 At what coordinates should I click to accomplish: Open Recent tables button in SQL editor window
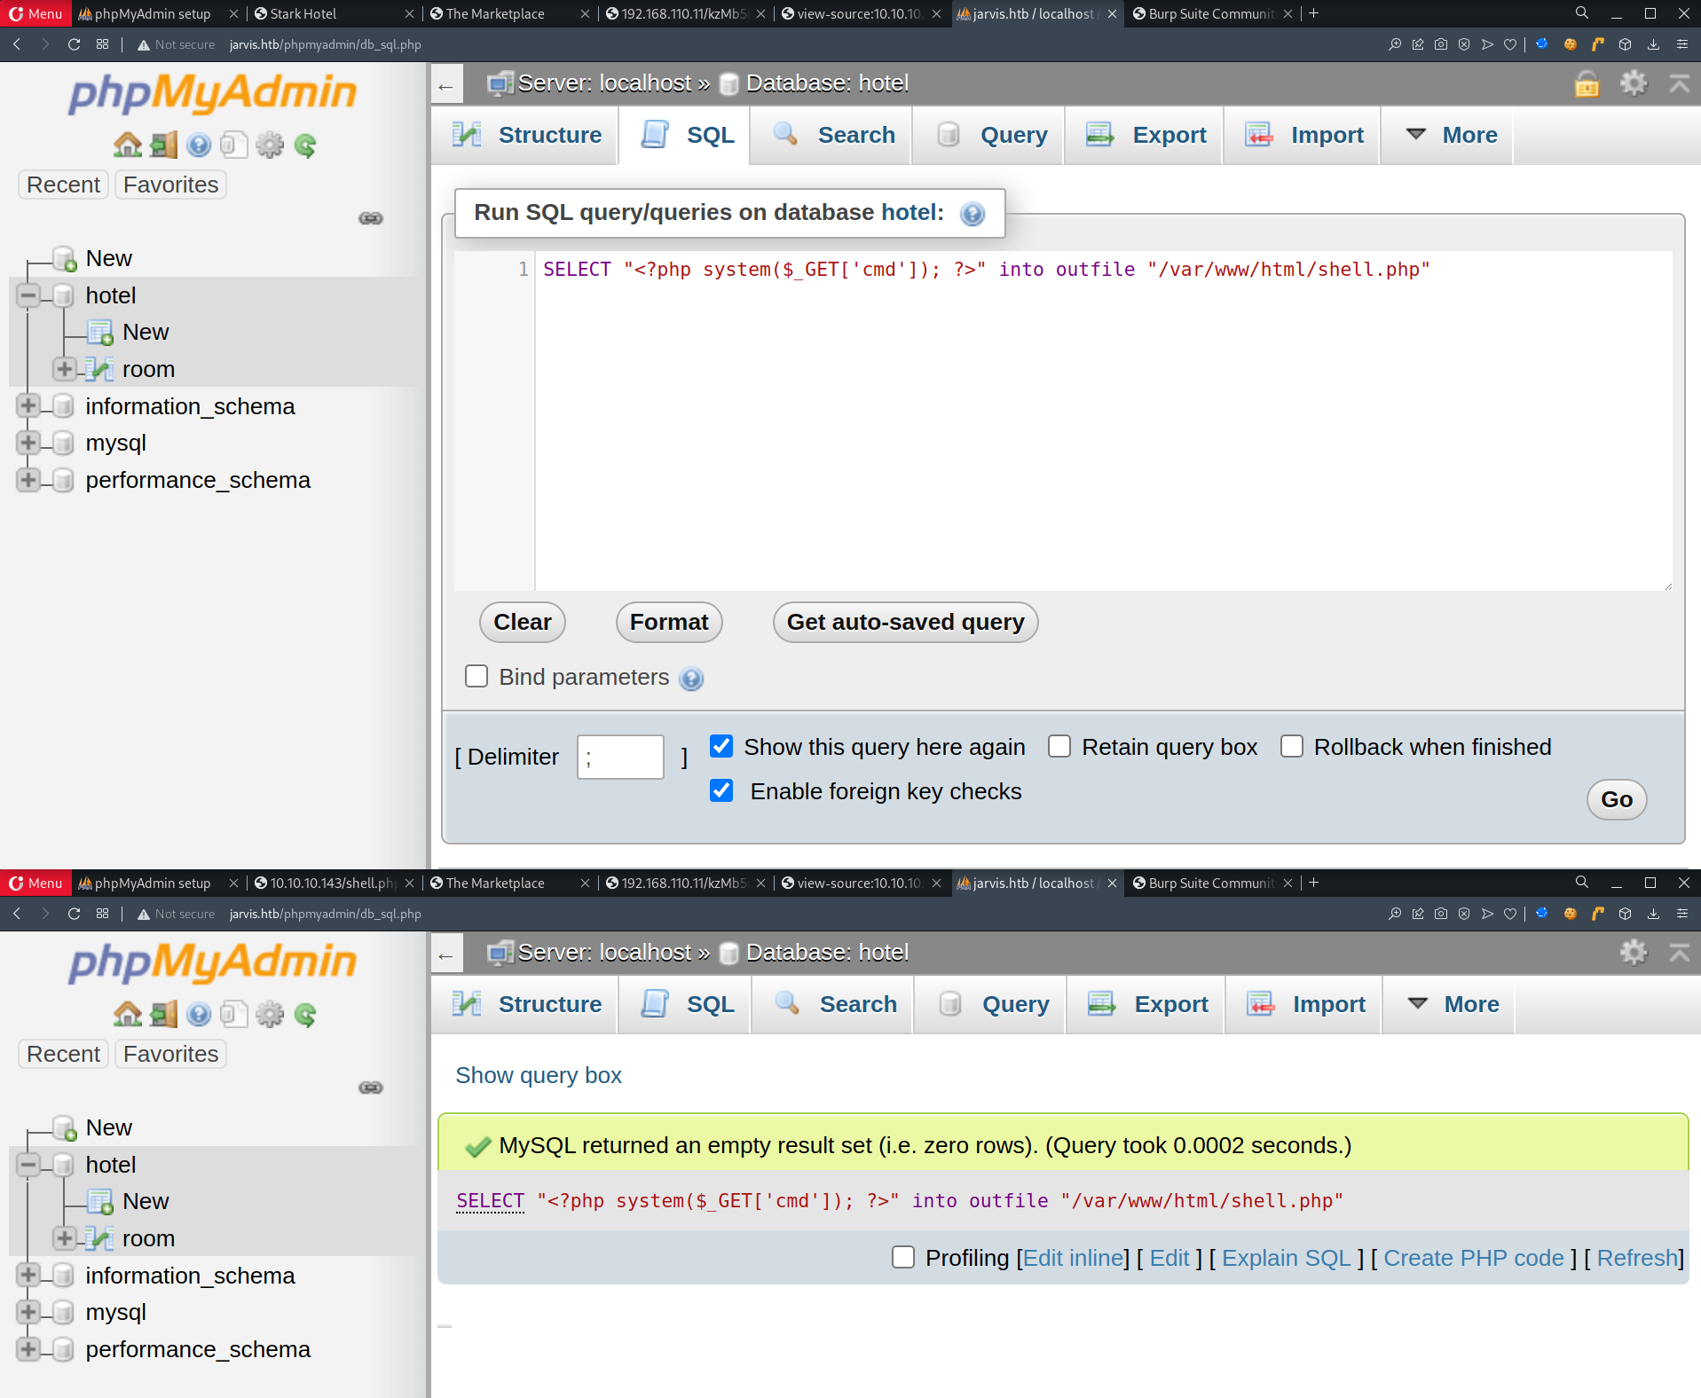pos(63,185)
